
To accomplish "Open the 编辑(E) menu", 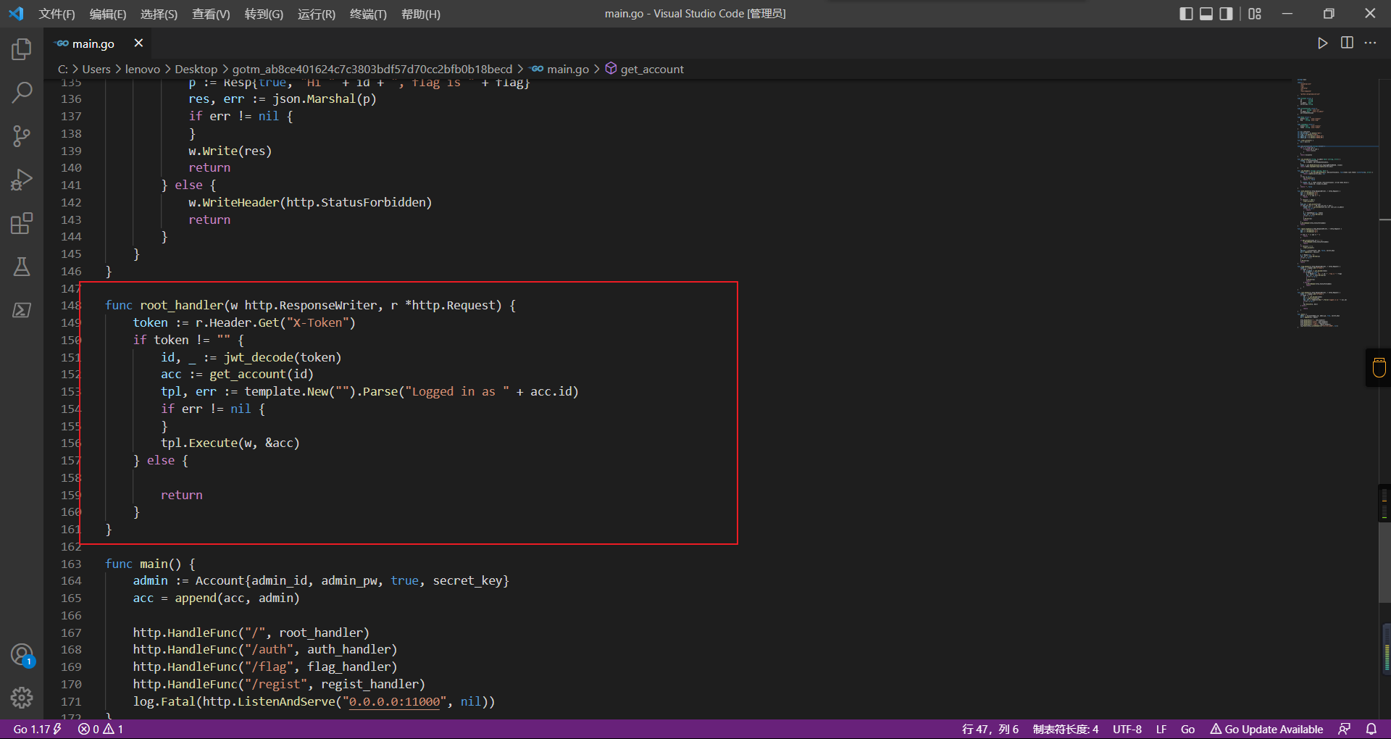I will pos(108,14).
